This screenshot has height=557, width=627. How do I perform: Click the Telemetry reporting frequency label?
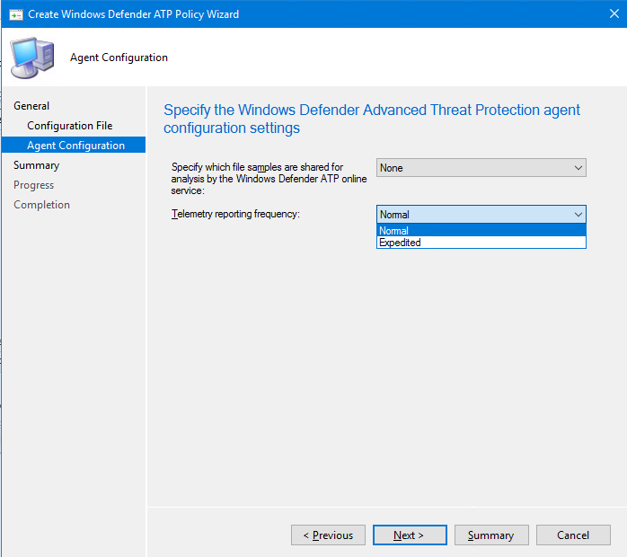(x=234, y=214)
